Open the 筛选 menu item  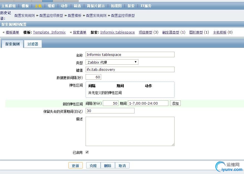pos(77,6)
